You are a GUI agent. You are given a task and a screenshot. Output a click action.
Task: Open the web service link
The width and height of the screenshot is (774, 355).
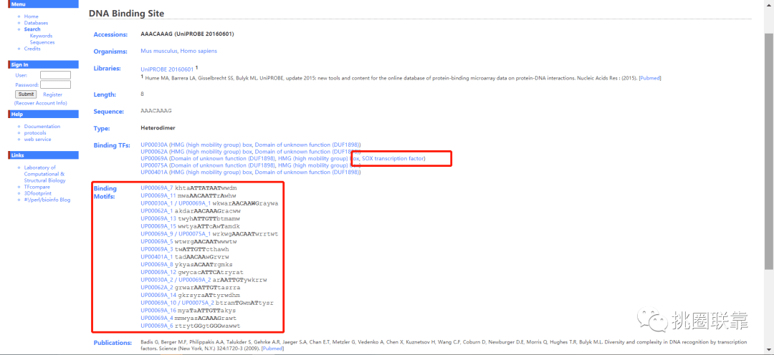tap(37, 139)
